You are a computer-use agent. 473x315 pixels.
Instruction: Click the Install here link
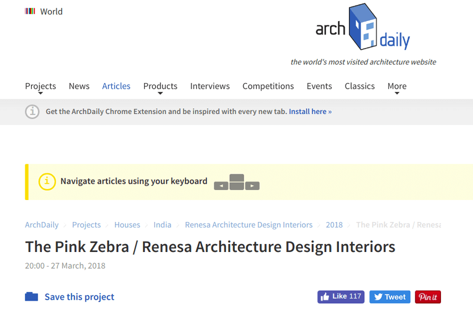[x=310, y=111]
